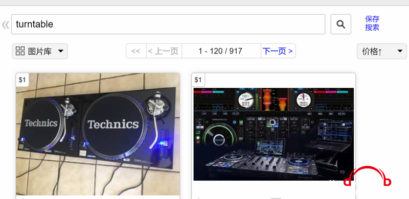409x199 pixels.
Task: Open the 图片库 view mode dropdown
Action: pos(40,52)
